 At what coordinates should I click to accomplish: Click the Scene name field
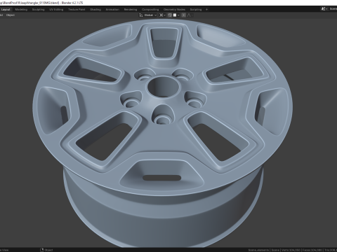point(333,9)
